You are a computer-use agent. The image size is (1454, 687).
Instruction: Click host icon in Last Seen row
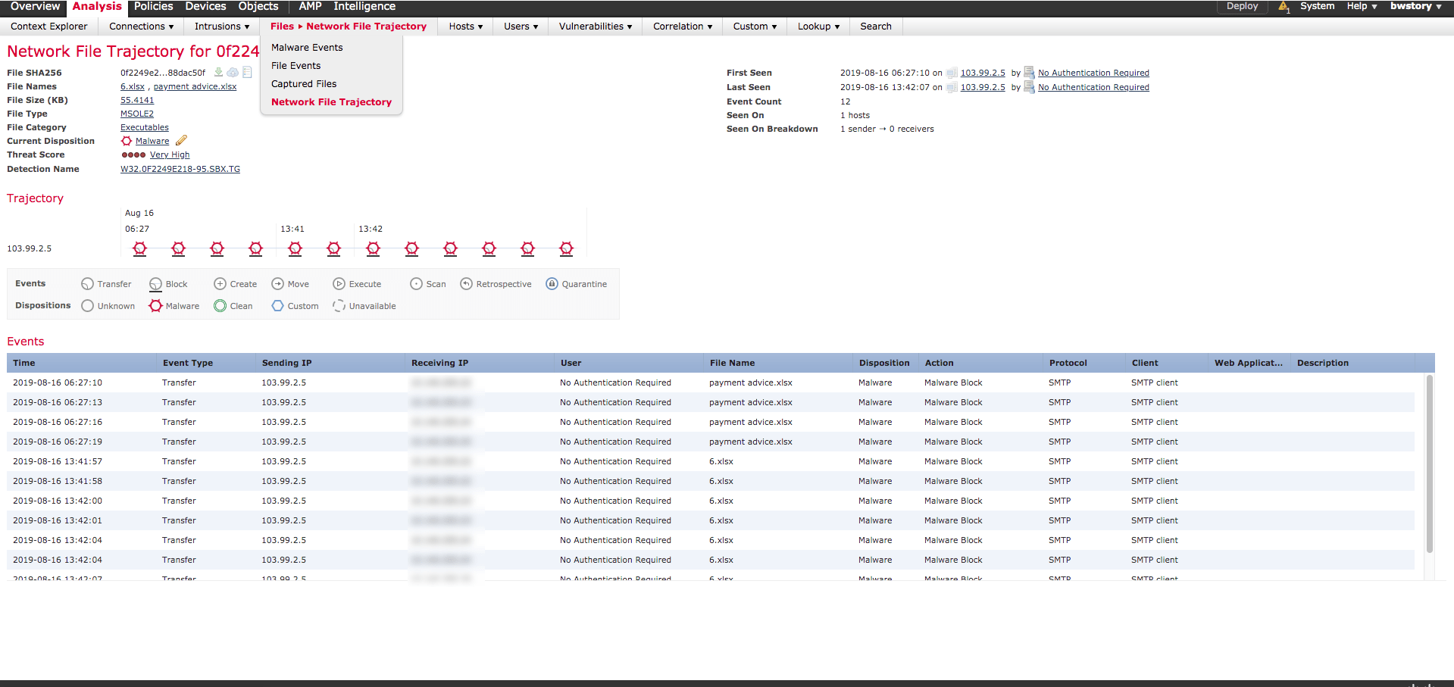pyautogui.click(x=952, y=88)
